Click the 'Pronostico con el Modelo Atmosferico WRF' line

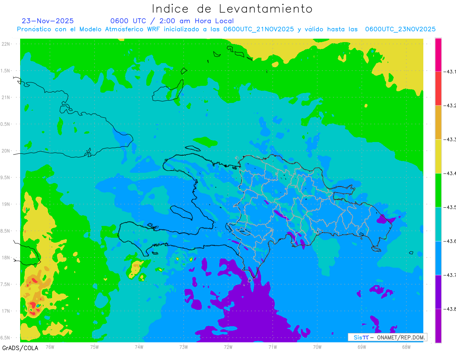click(x=226, y=29)
